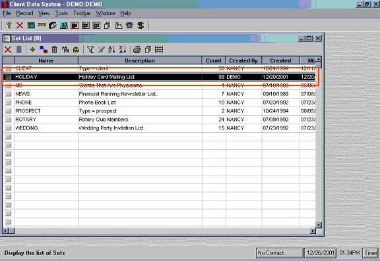Click the Created column header

coord(280,60)
